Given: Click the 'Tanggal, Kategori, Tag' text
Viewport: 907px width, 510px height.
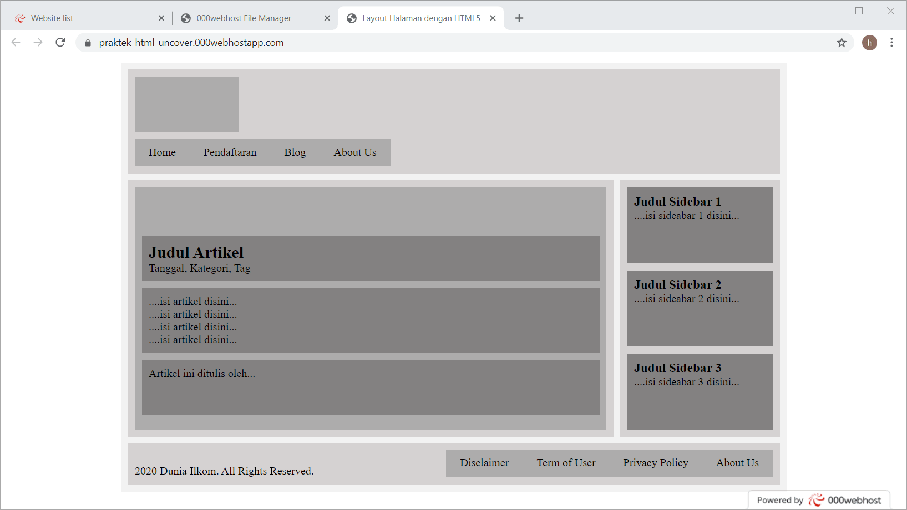Looking at the screenshot, I should [200, 268].
